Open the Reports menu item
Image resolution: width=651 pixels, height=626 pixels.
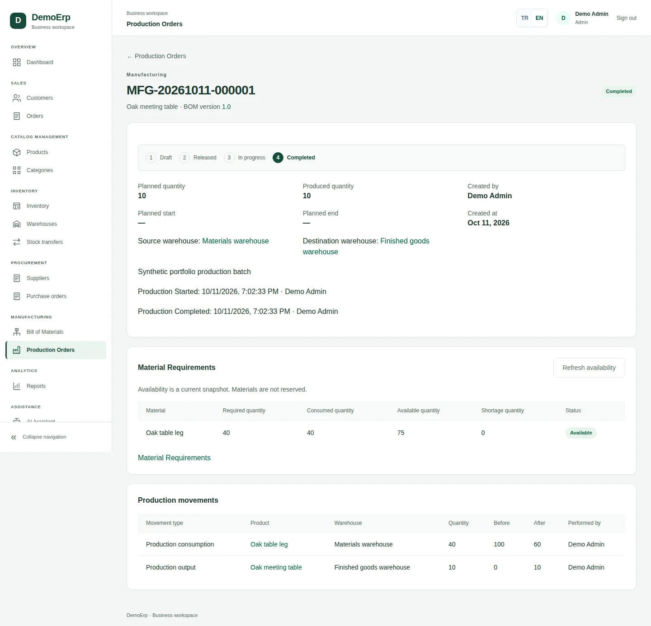coord(56,386)
